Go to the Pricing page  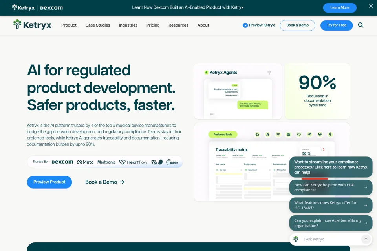pos(153,25)
